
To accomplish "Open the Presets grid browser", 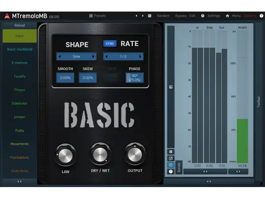I will [x=91, y=16].
